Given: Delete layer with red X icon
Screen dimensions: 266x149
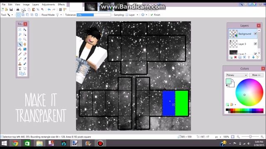Looking at the screenshot, I should pos(236,57).
